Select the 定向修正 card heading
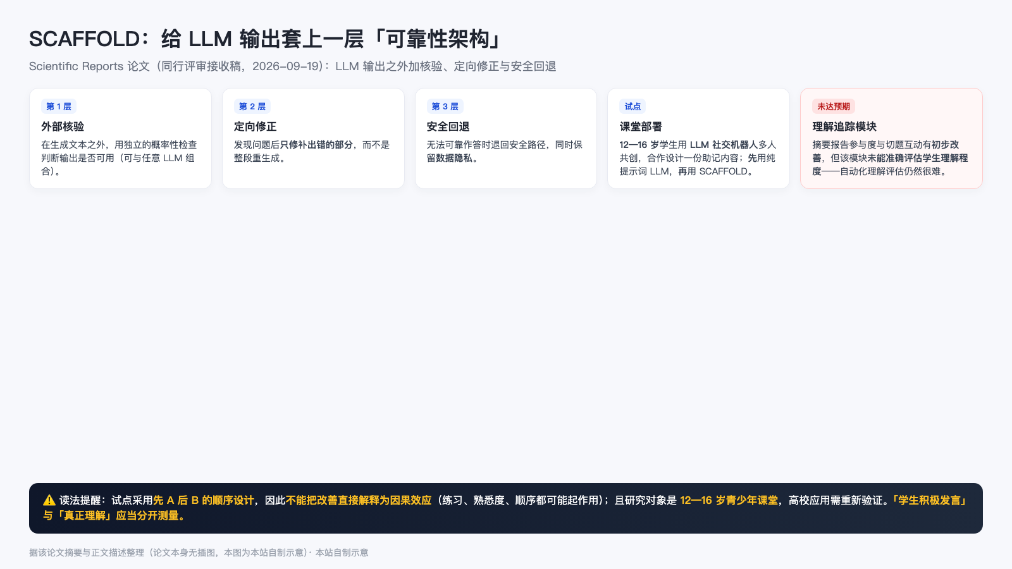This screenshot has width=1012, height=569. (256, 126)
